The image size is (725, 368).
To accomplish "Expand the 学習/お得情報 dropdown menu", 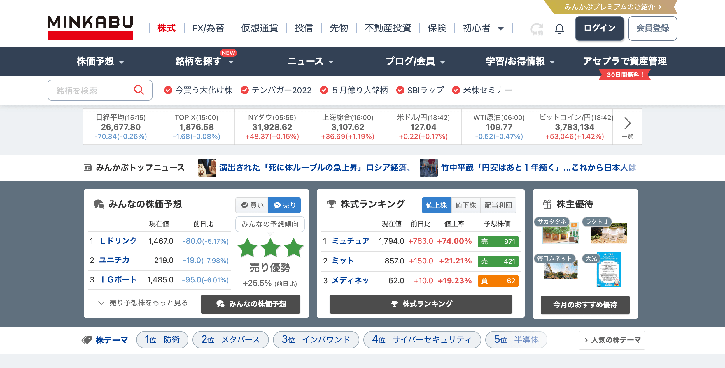I will [521, 61].
